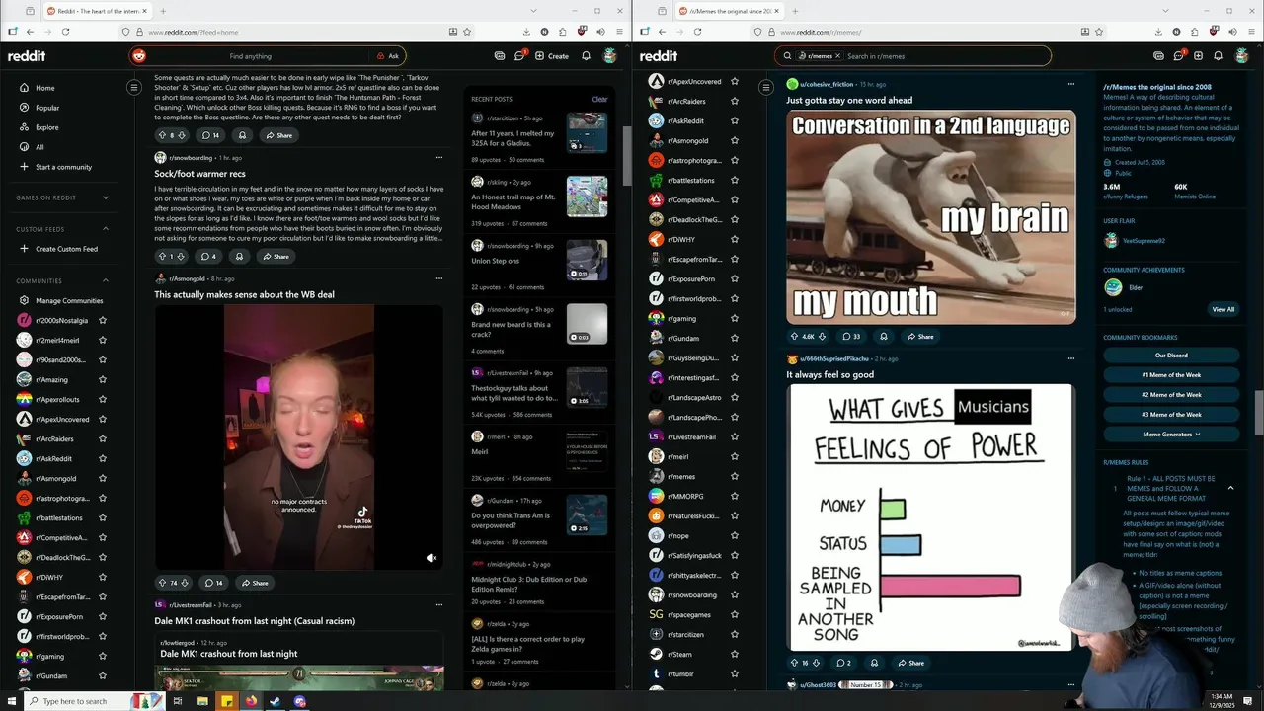Share 'Just gotta stay one word ahead' post
Screen dimensions: 1264x711
(x=919, y=337)
